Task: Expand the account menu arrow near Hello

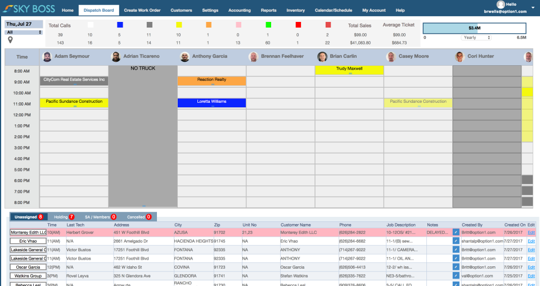Action: click(533, 7)
